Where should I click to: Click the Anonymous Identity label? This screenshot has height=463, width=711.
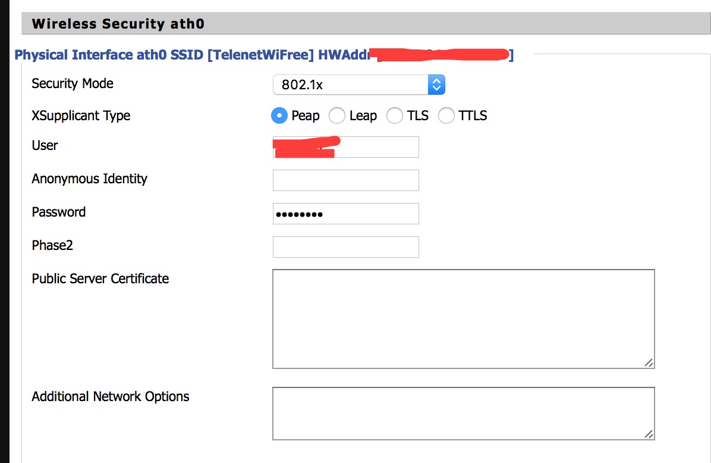89,179
